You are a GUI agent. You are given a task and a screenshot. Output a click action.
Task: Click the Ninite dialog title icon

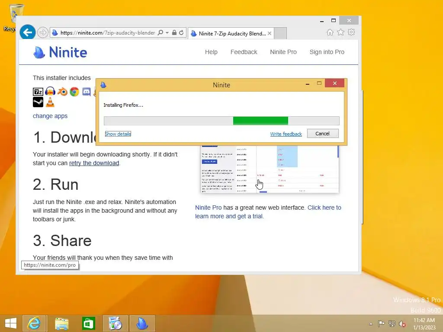click(x=103, y=85)
